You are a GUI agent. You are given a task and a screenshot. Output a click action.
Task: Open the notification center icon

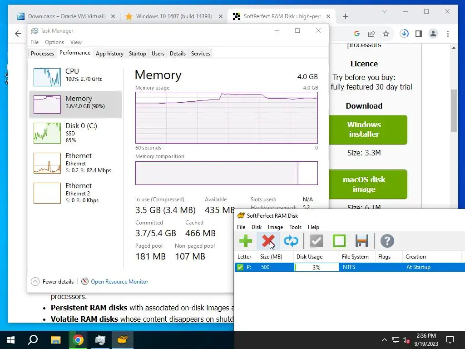pyautogui.click(x=450, y=340)
